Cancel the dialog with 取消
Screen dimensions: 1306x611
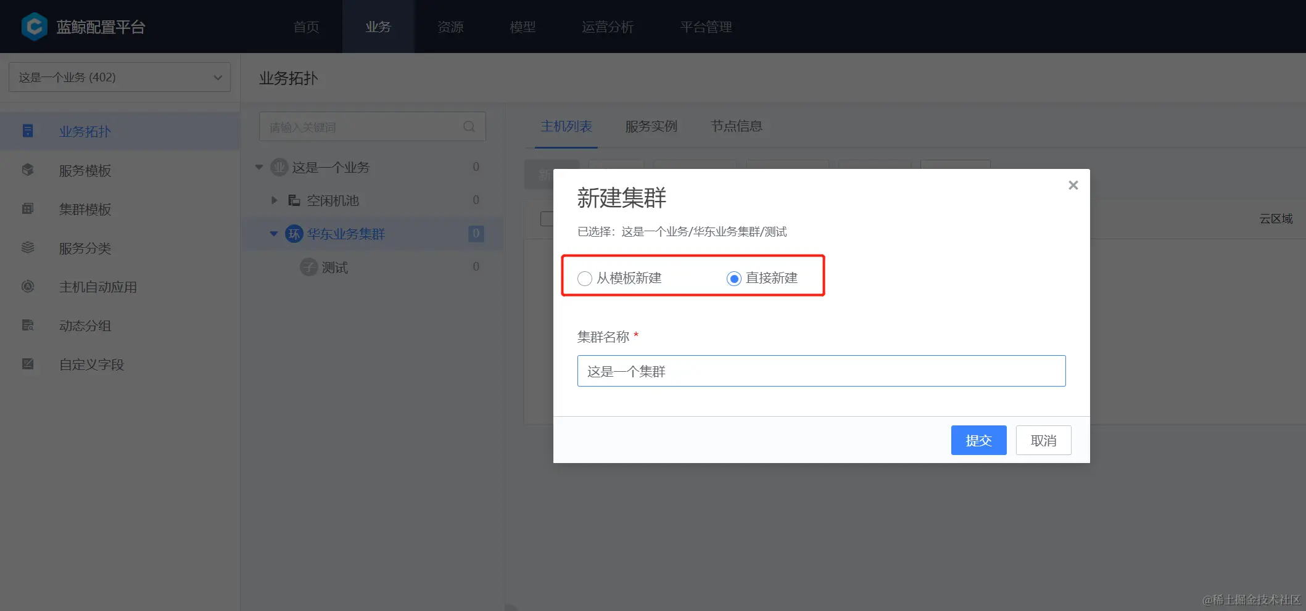point(1043,440)
